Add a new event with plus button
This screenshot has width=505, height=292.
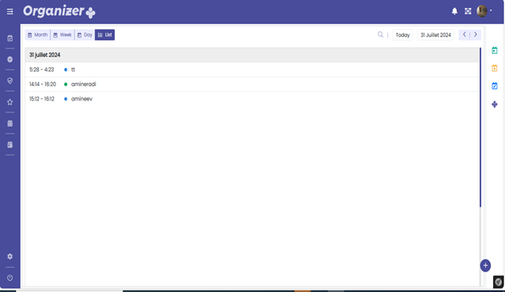point(485,266)
